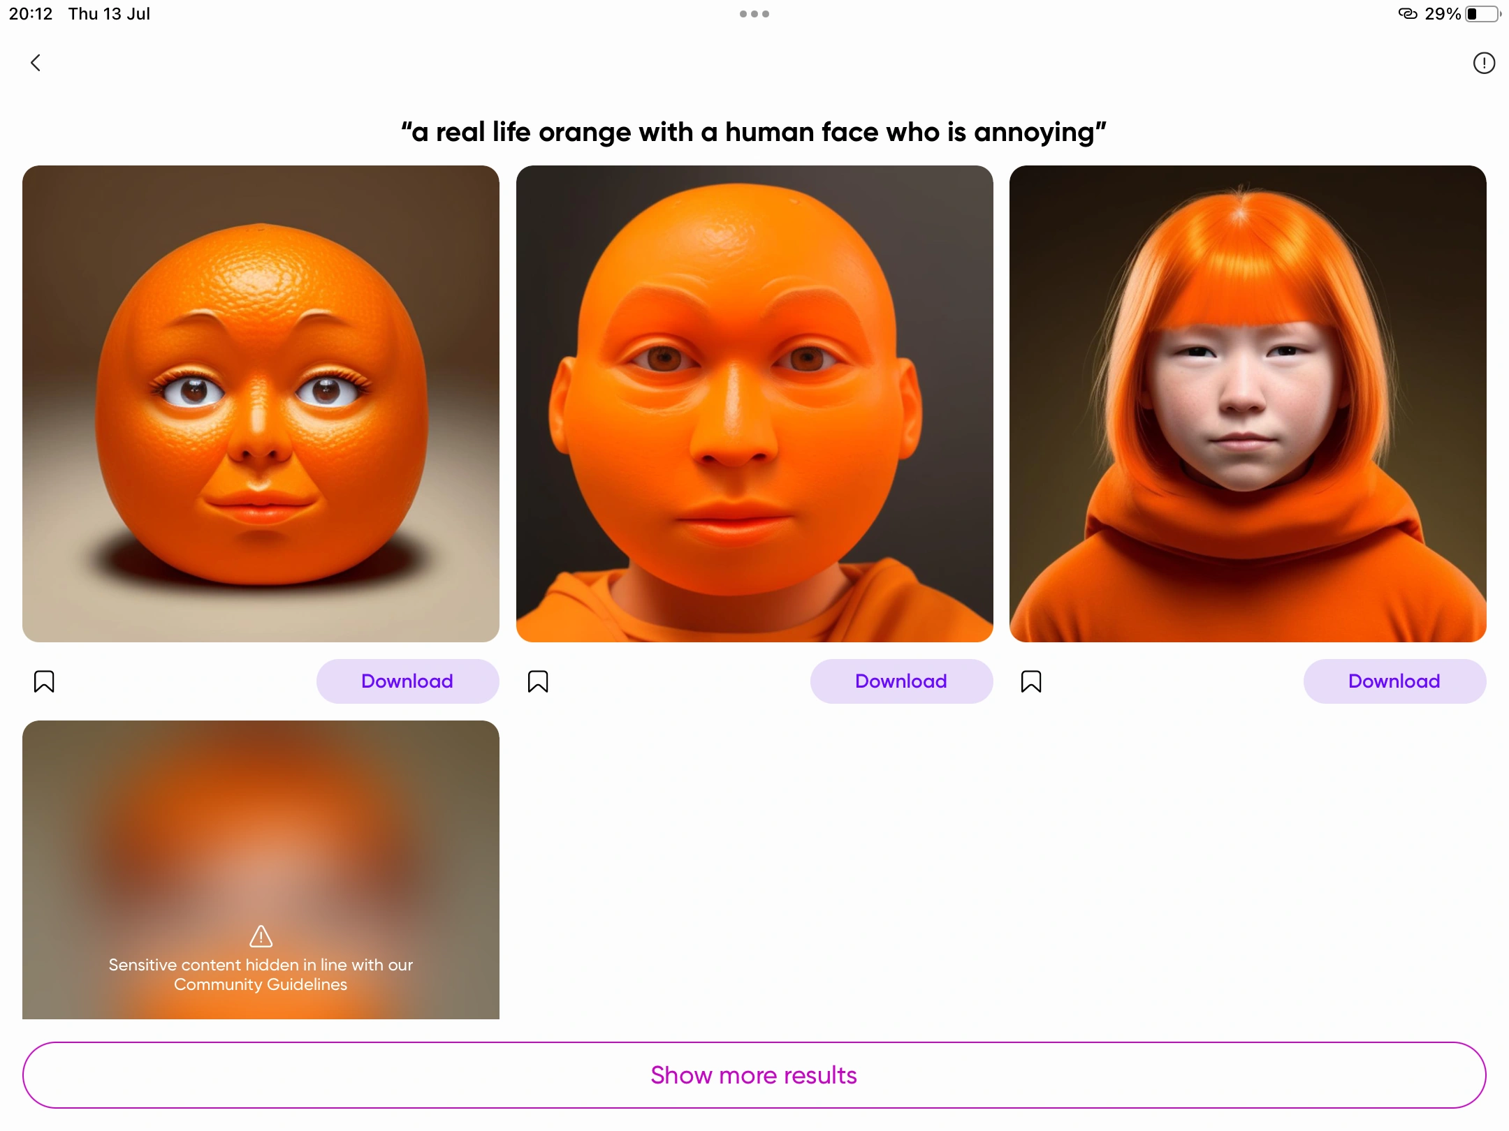Download the orange with human face image

[407, 681]
